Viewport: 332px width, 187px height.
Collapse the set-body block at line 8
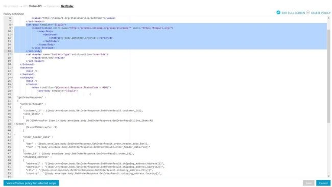(x=12, y=25)
